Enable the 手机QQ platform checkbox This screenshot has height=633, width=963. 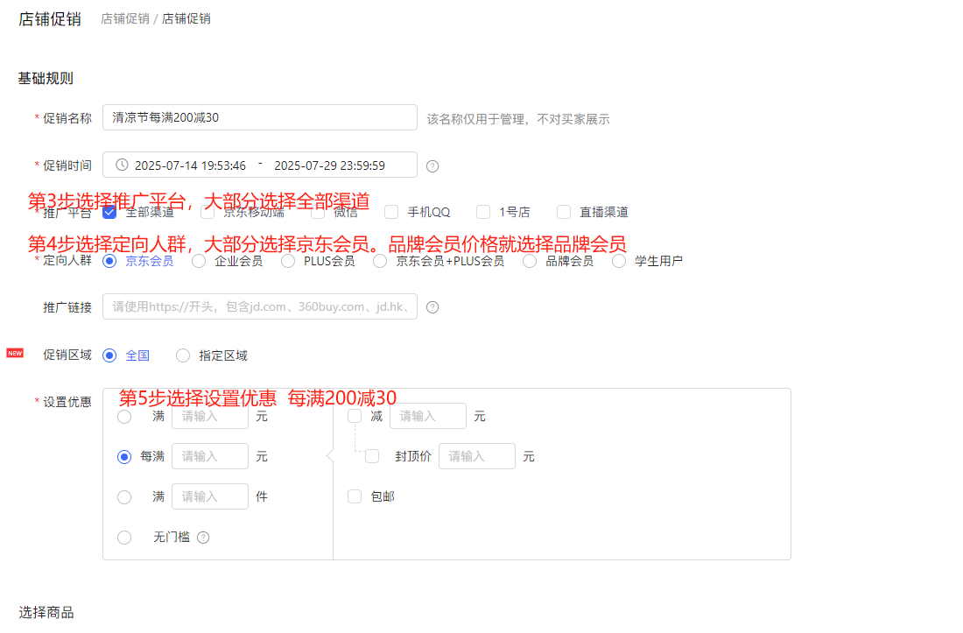[x=391, y=212]
